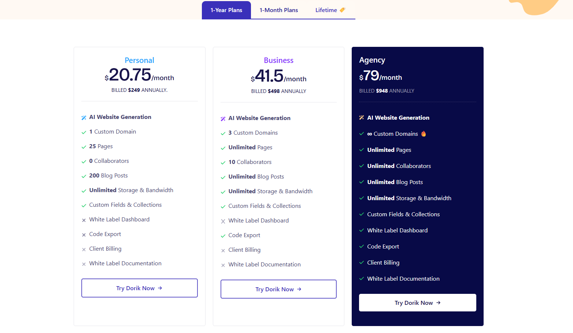Click the cross icon beside Personal White Label Dashboard
Viewport: 573px width, 333px height.
pos(84,220)
